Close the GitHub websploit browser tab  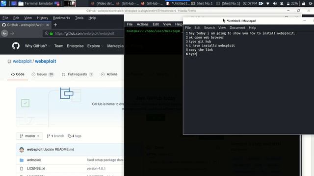click(48, 25)
